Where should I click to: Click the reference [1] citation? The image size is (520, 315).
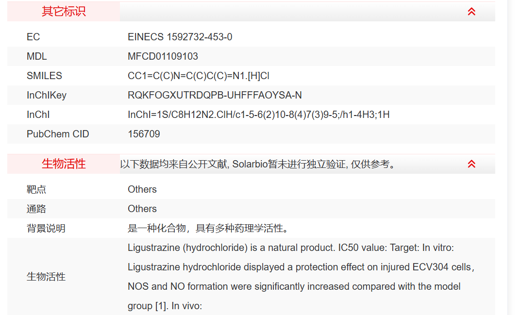[x=160, y=306]
